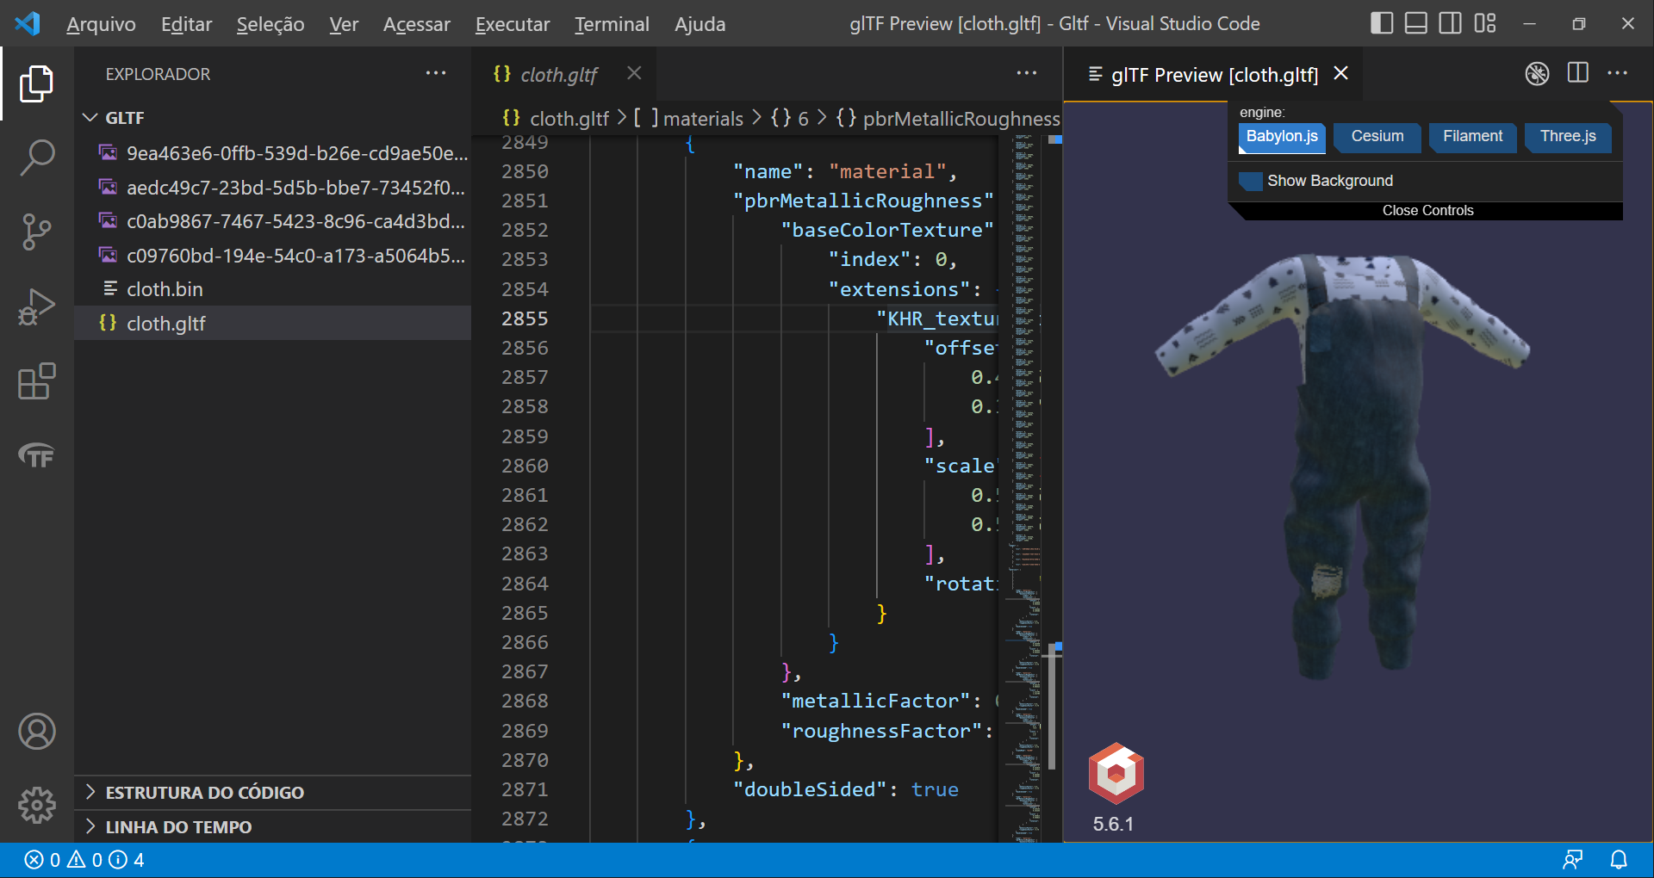Expand ESTRUTURA DO CÓDIGO section
1654x878 pixels.
(273, 792)
